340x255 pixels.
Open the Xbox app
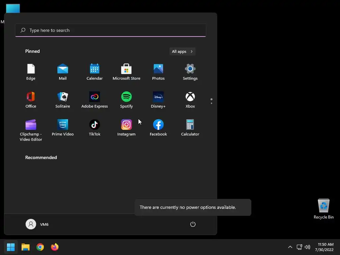click(190, 100)
